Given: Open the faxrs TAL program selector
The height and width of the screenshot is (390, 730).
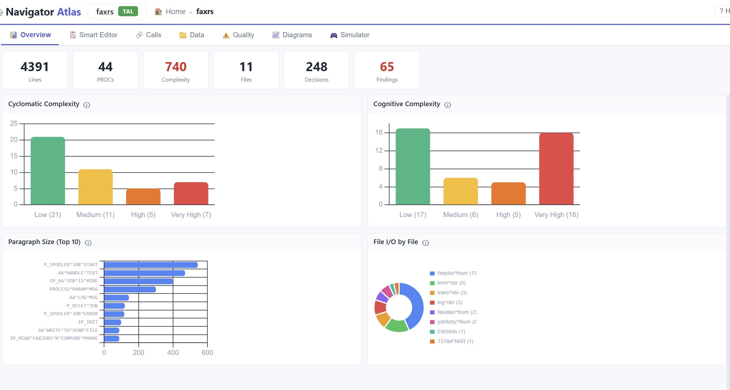Looking at the screenshot, I should click(117, 12).
